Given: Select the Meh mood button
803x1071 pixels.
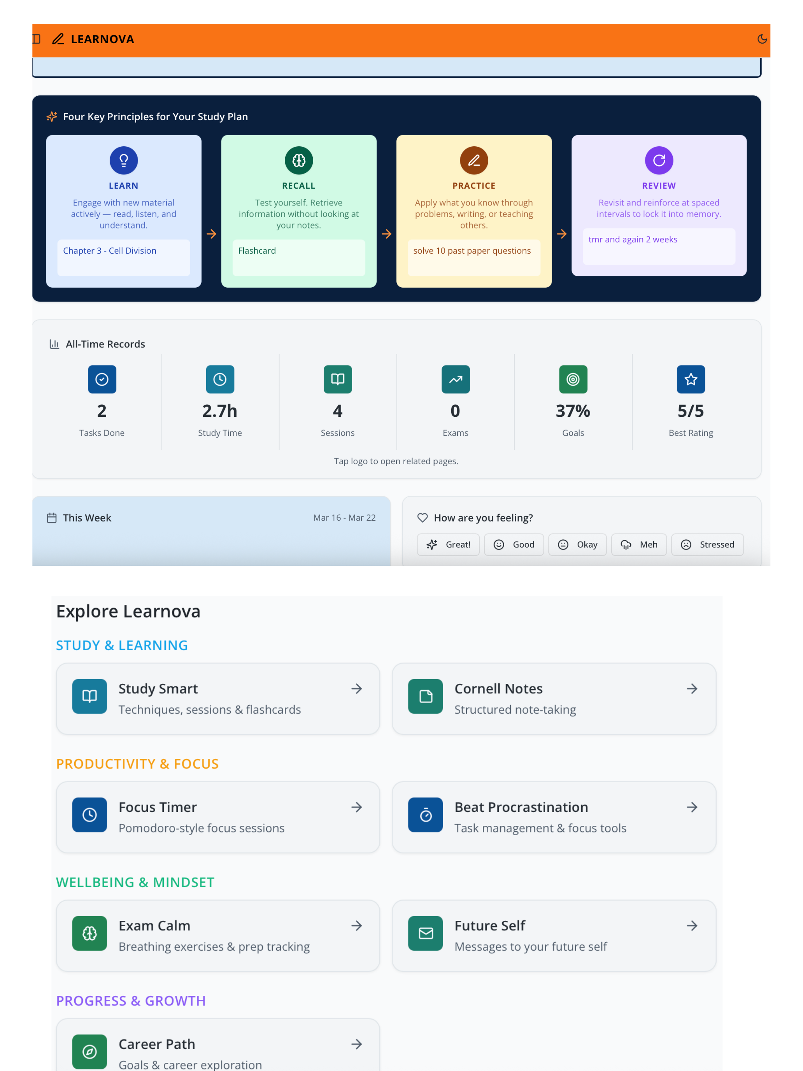Looking at the screenshot, I should [639, 544].
